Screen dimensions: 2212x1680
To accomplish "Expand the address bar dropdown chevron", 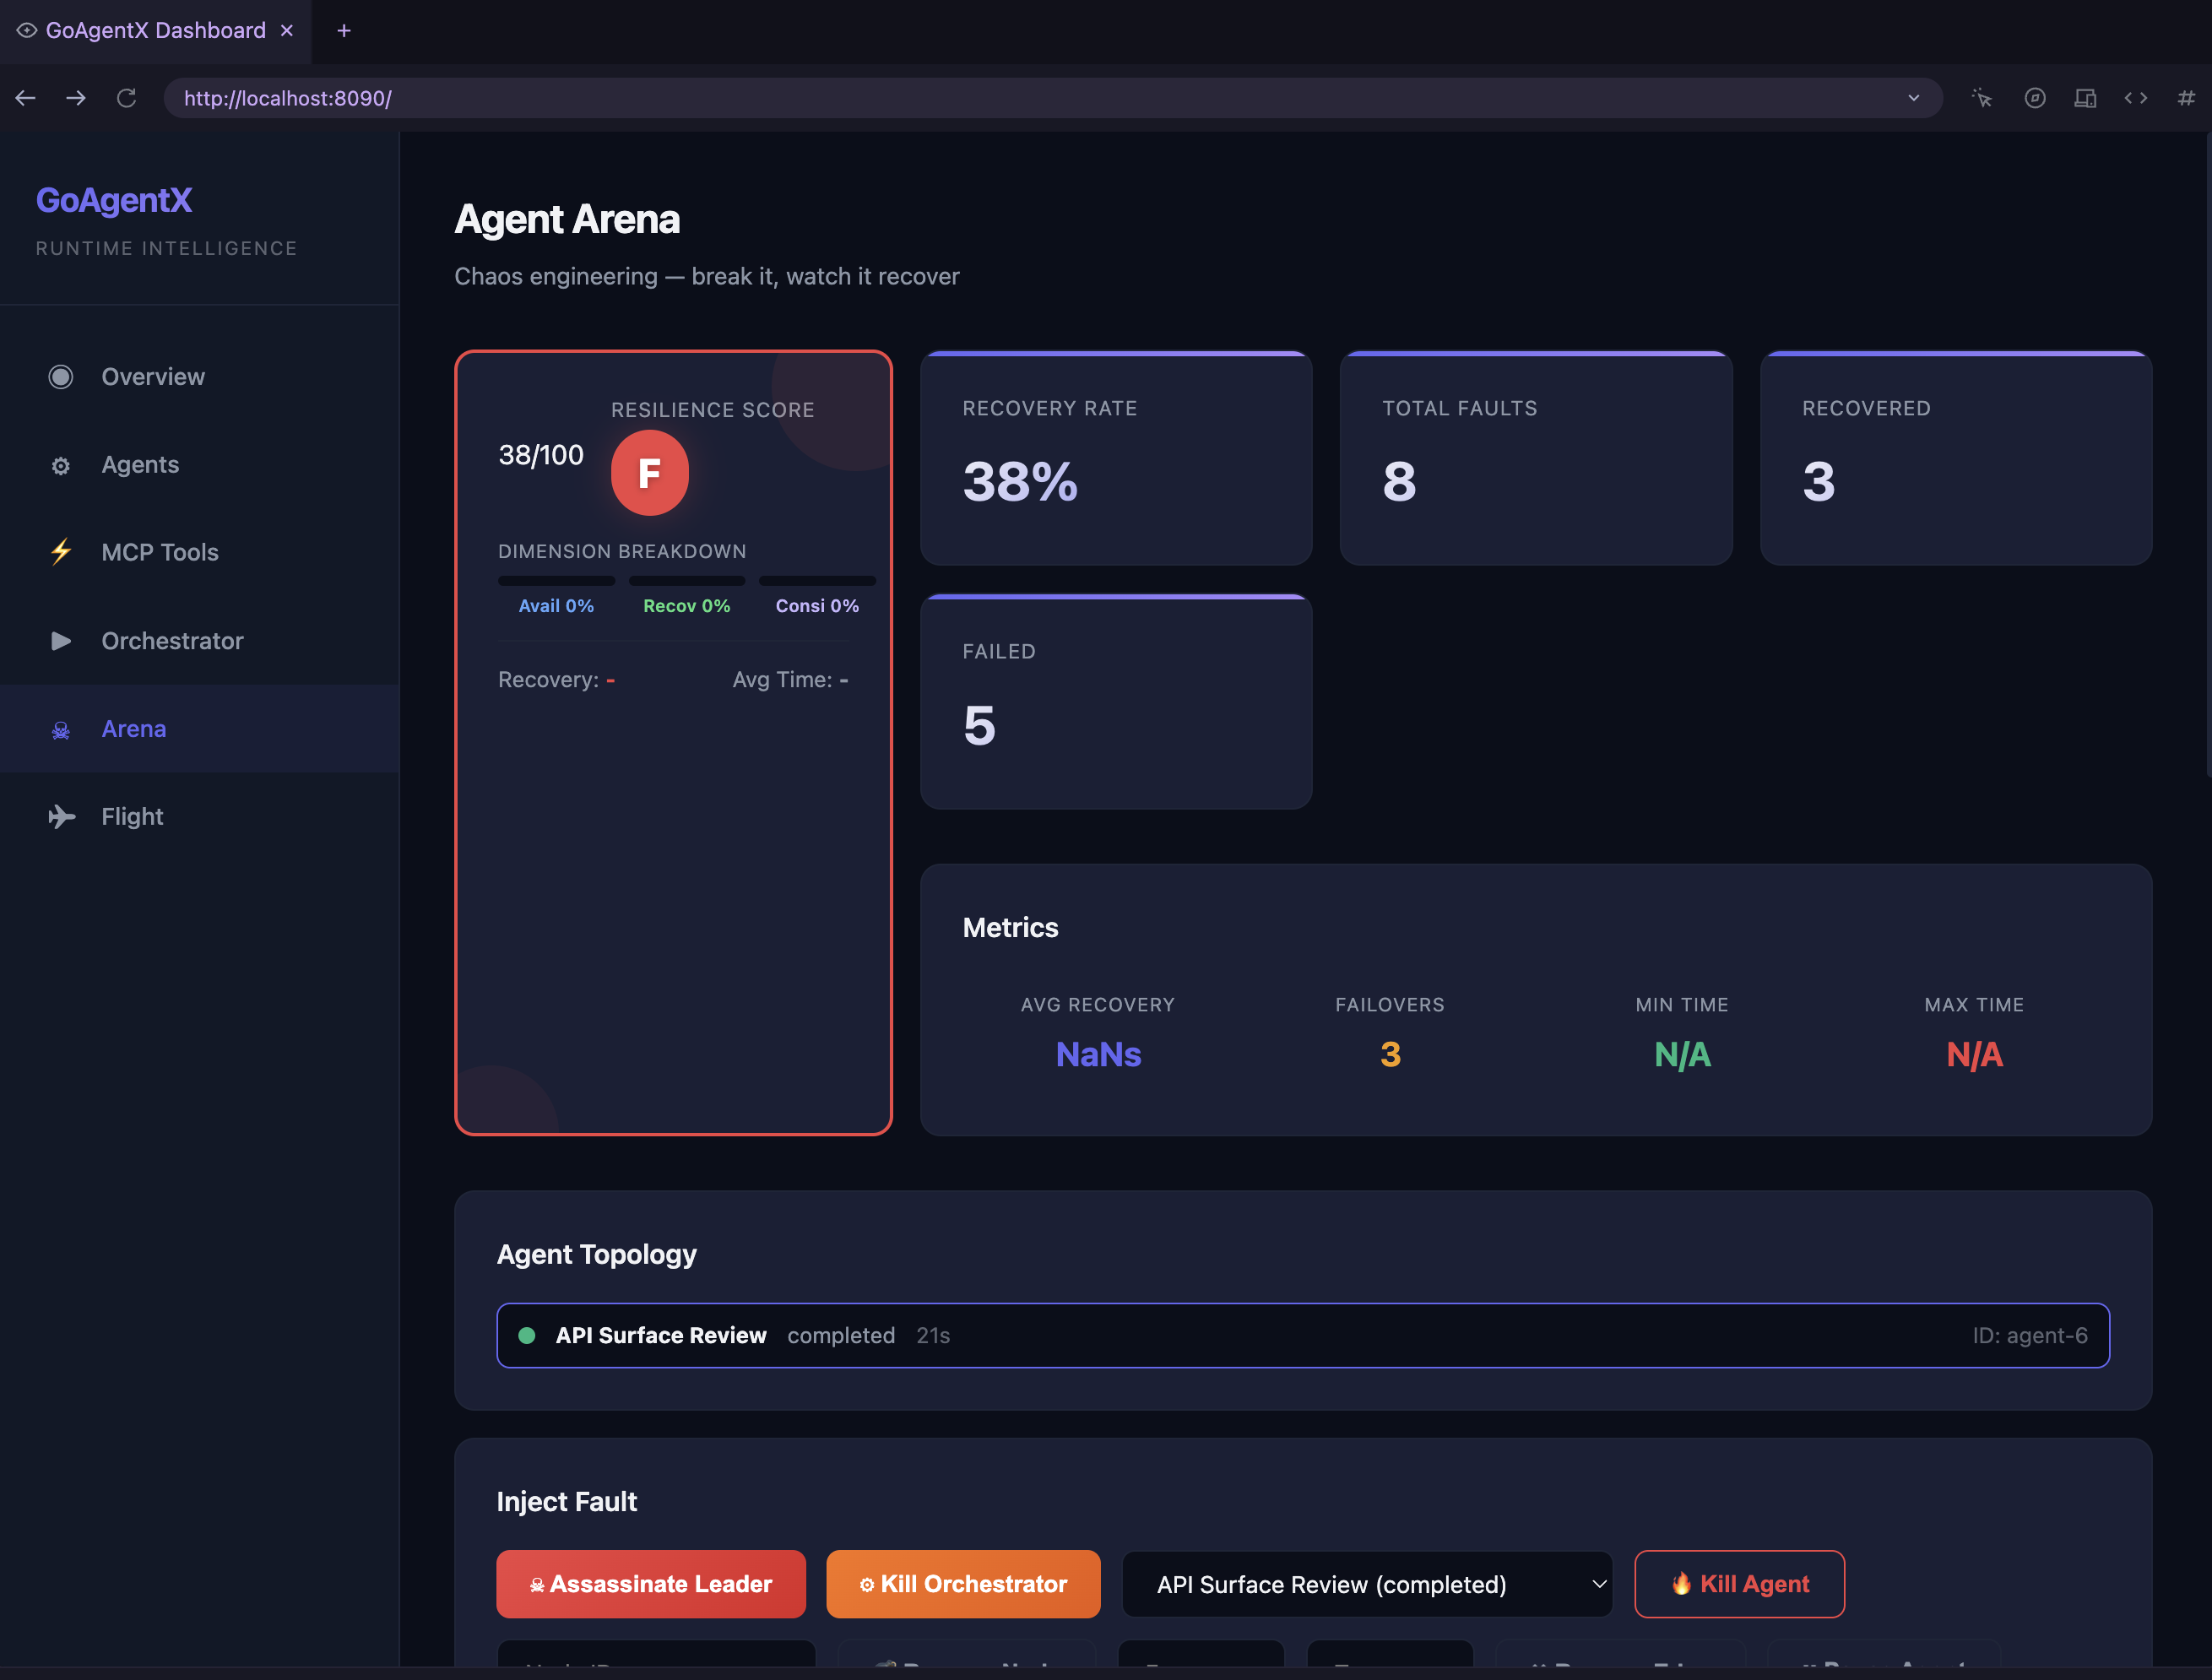I will pos(1914,98).
